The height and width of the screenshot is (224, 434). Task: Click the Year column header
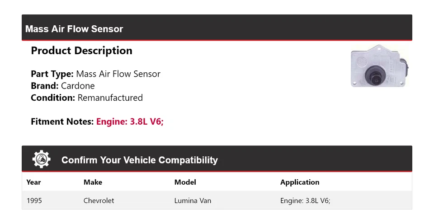(x=33, y=182)
